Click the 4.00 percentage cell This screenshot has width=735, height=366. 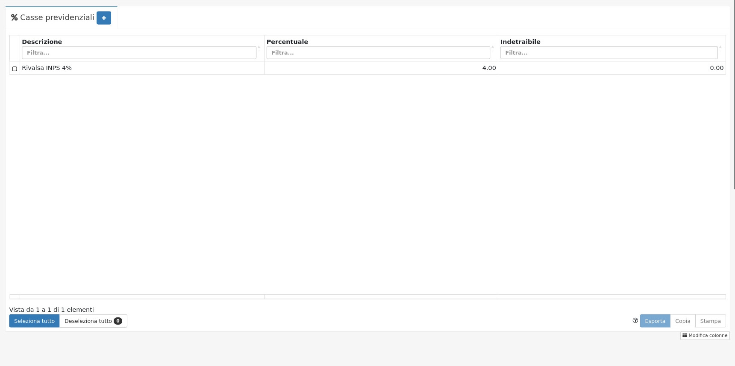489,68
